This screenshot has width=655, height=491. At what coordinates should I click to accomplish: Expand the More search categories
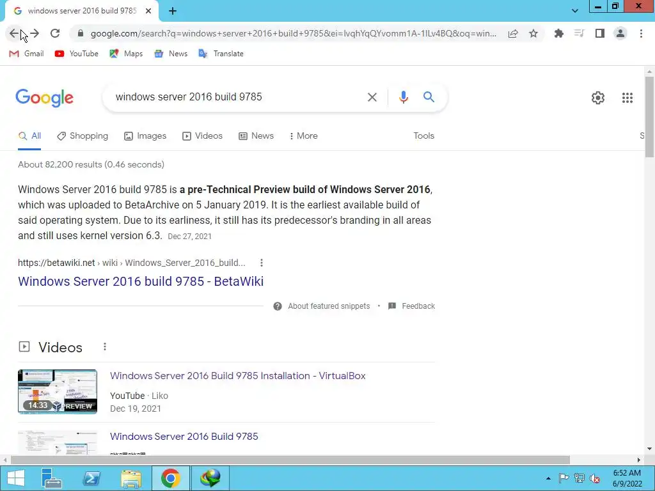click(304, 136)
